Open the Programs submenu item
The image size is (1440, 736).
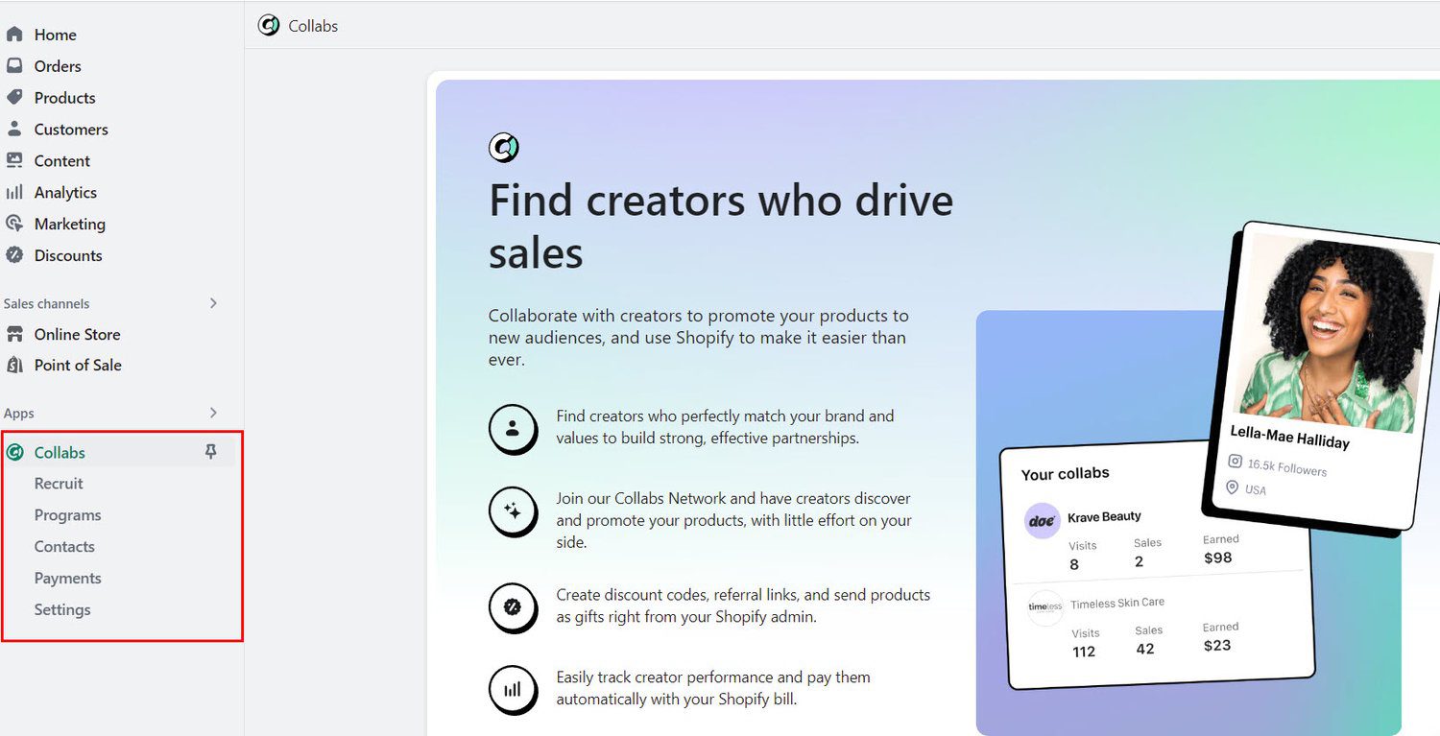(x=67, y=515)
